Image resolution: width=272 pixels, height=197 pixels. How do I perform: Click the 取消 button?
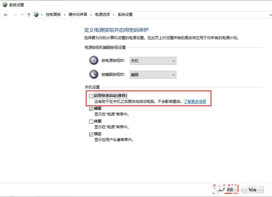coord(252,190)
